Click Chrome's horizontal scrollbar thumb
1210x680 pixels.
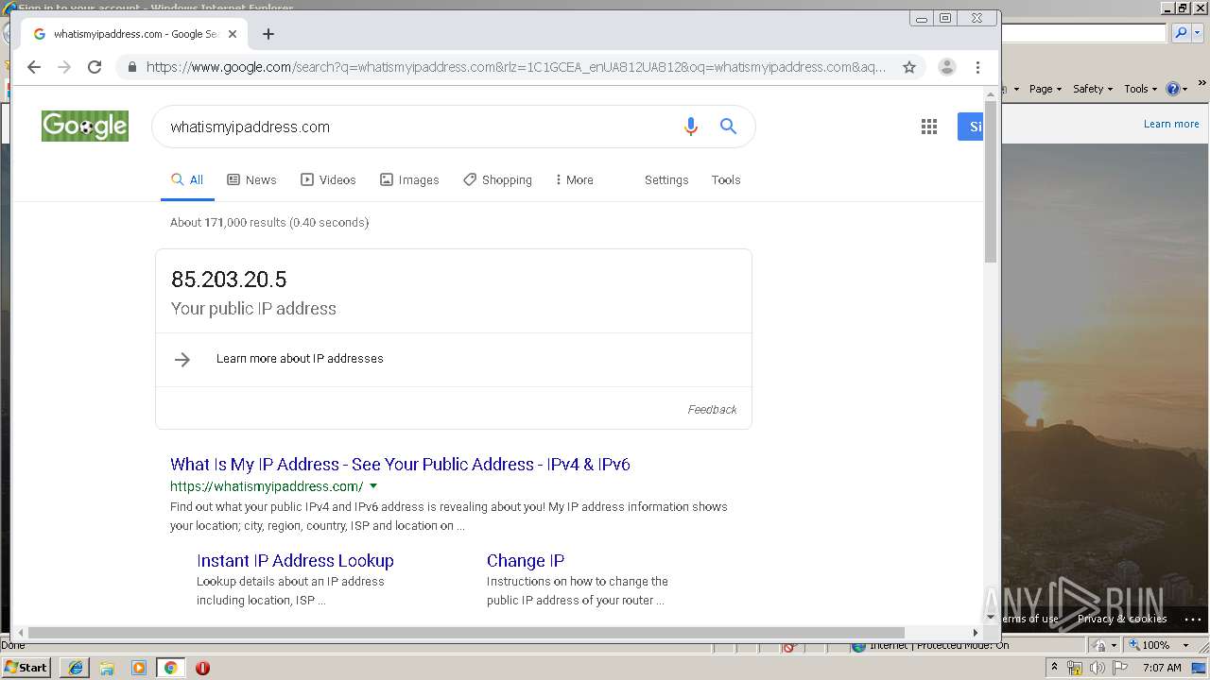tap(466, 633)
